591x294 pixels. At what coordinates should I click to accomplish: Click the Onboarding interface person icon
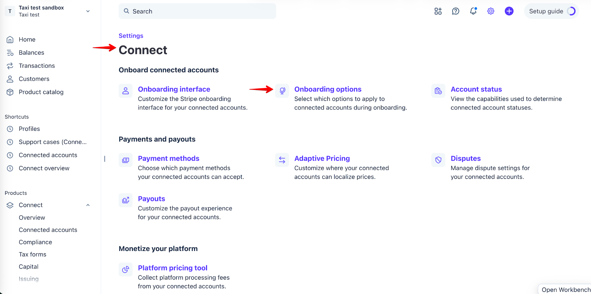[126, 91]
